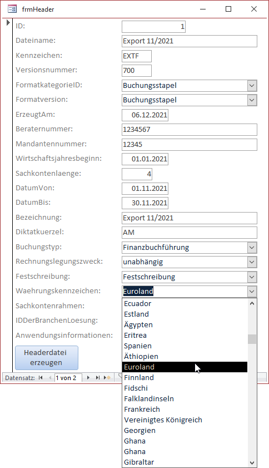Image resolution: width=269 pixels, height=468 pixels.
Task: Click the Sachkontenlaenge field
Action: tap(137, 174)
